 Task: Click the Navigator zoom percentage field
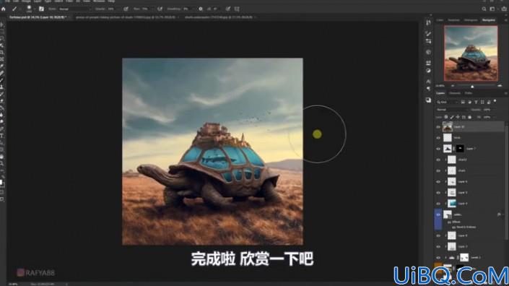point(440,86)
